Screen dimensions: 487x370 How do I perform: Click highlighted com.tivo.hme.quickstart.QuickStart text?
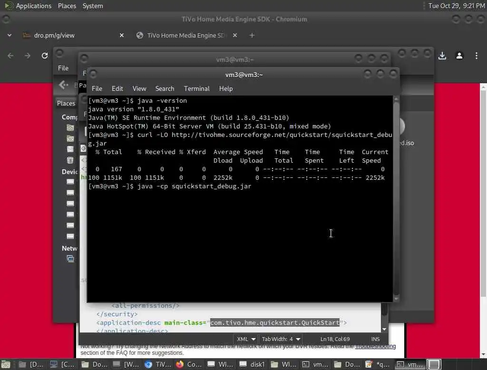275,322
